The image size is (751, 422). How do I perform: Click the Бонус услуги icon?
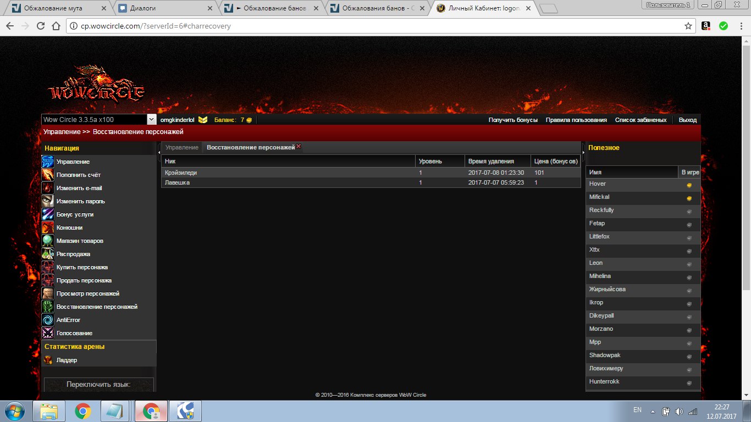48,214
